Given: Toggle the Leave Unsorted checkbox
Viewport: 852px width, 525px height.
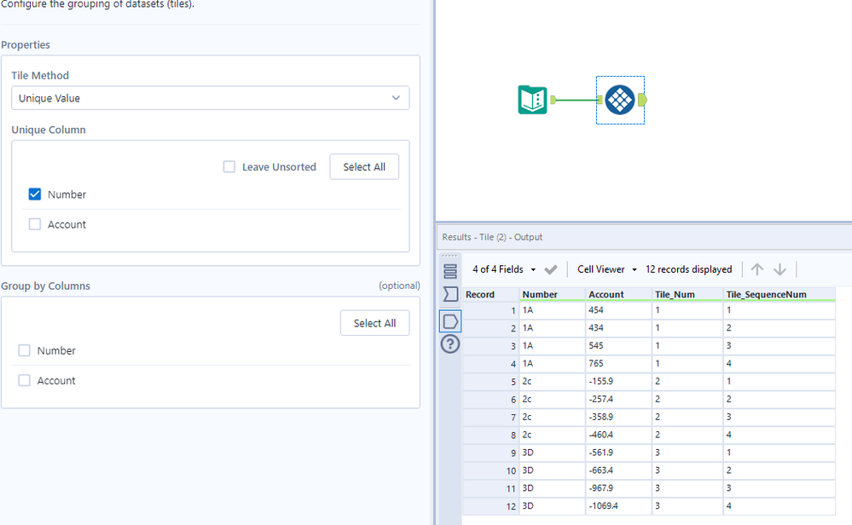Looking at the screenshot, I should point(229,167).
